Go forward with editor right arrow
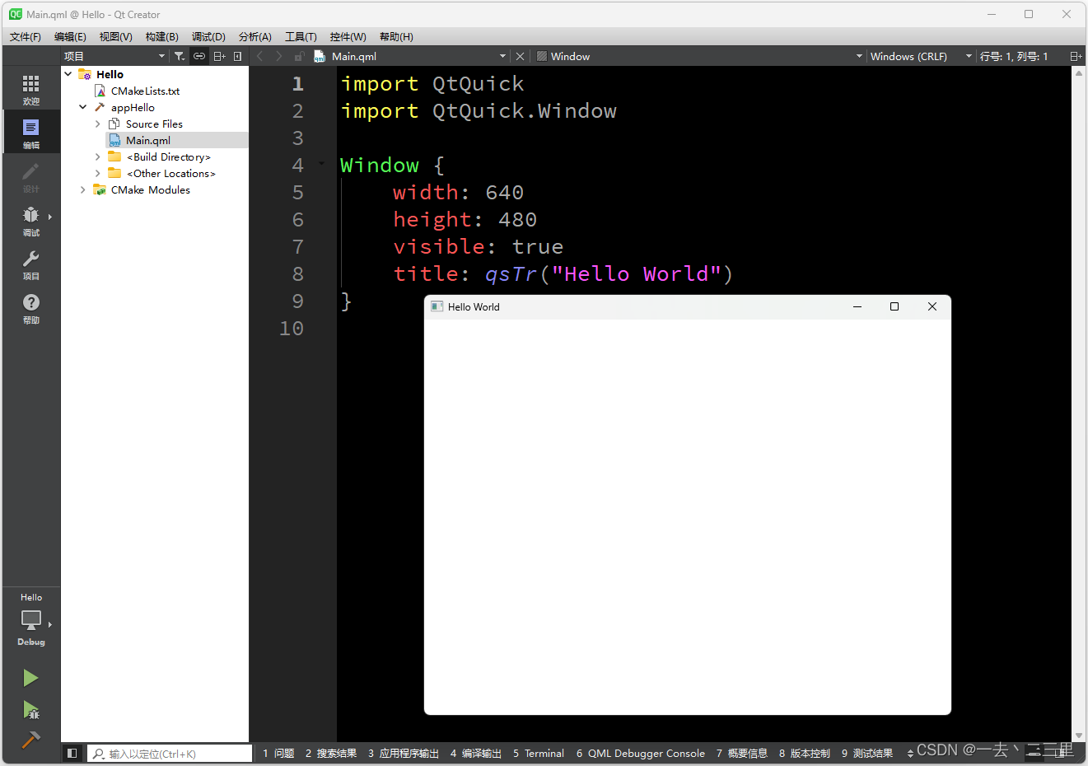 pos(279,56)
